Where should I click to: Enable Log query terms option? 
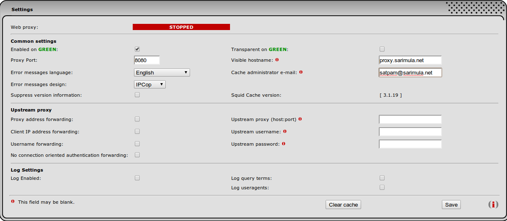[x=382, y=178]
